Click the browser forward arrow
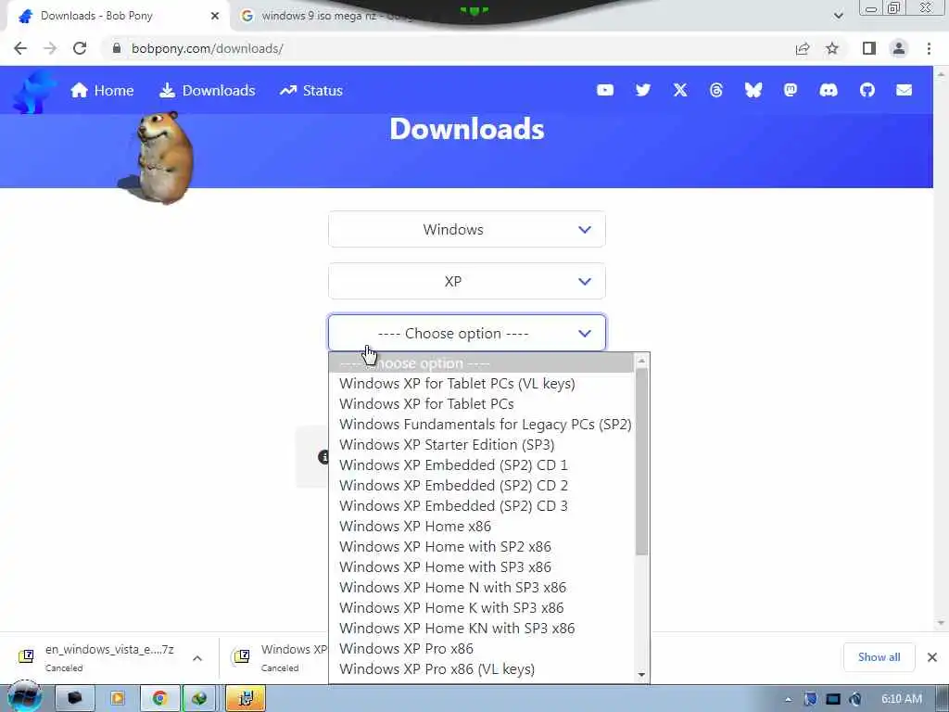 50,48
